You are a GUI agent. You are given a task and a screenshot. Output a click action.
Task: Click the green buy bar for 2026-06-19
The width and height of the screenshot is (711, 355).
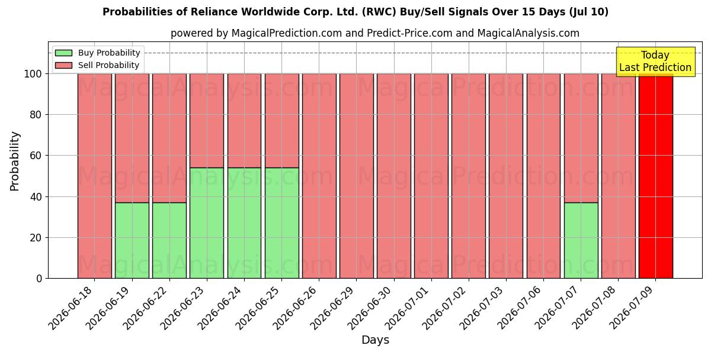(132, 240)
